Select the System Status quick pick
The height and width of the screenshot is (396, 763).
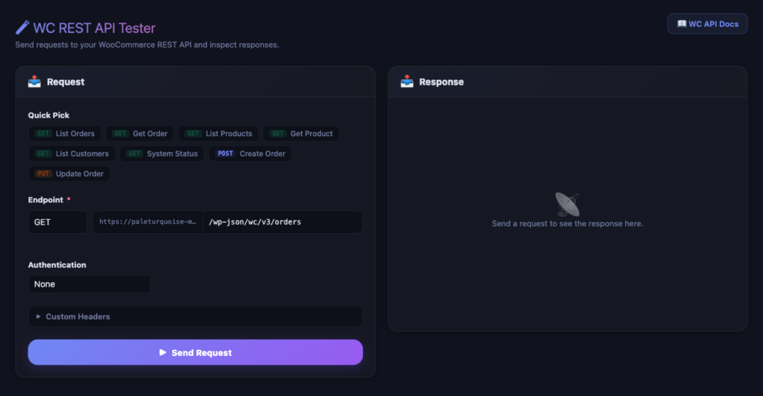[x=162, y=153]
